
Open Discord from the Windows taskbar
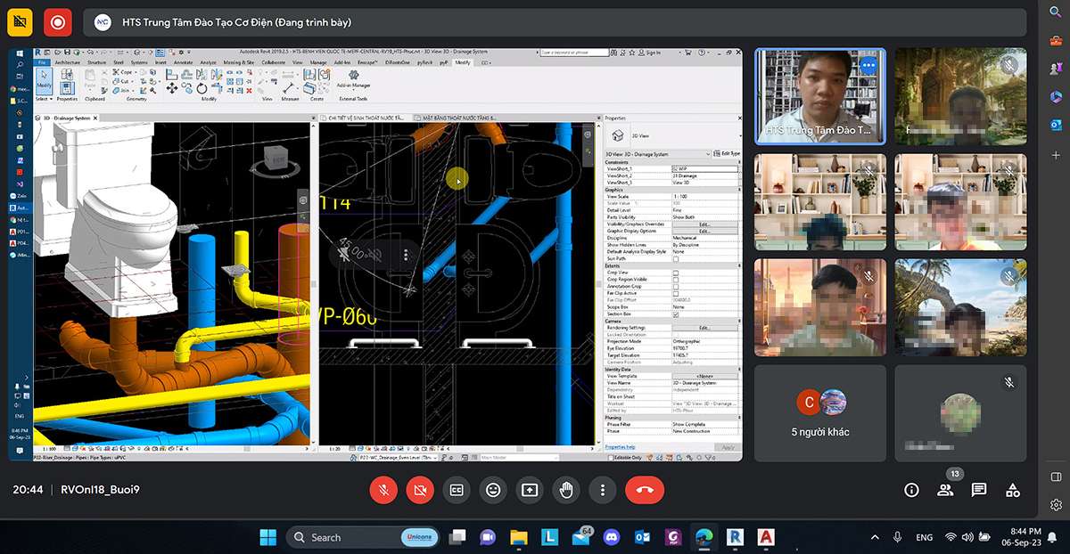pyautogui.click(x=611, y=537)
